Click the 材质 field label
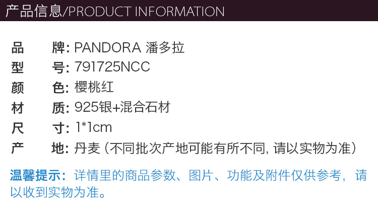This screenshot has height=218, width=378. (x=40, y=107)
